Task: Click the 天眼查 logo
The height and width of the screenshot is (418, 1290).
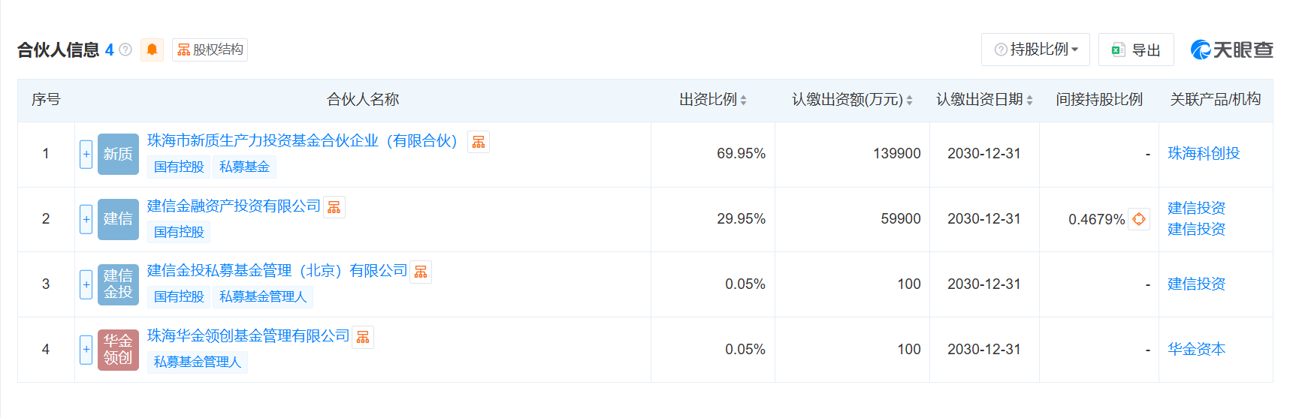Action: tap(1231, 50)
